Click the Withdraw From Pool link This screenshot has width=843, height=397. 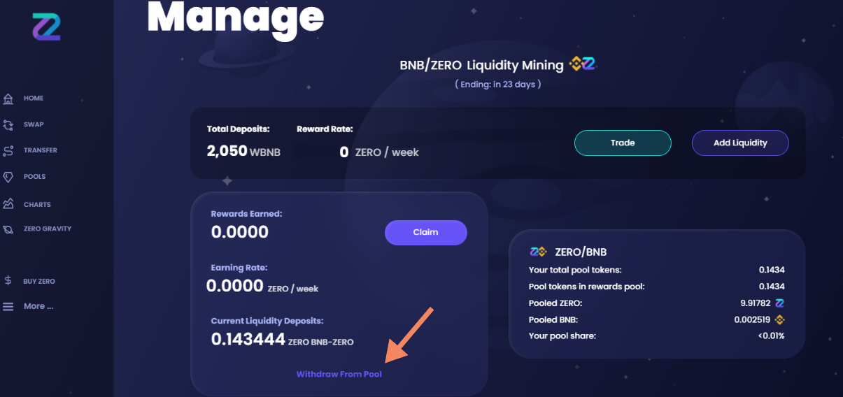pos(339,374)
